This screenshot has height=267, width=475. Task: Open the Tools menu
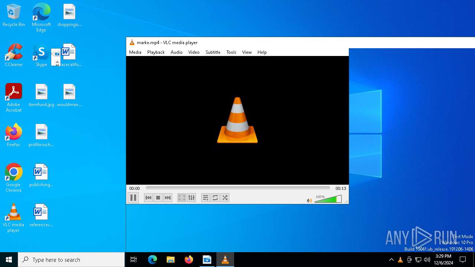231,52
